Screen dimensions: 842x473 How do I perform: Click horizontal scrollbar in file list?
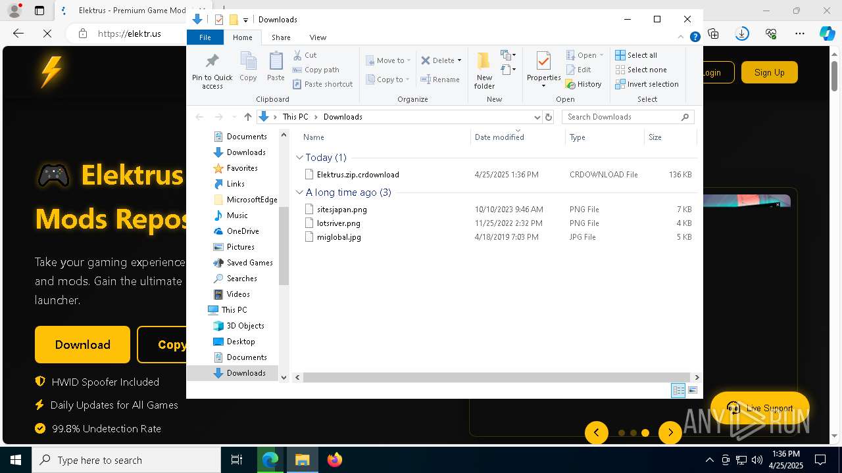pos(497,377)
